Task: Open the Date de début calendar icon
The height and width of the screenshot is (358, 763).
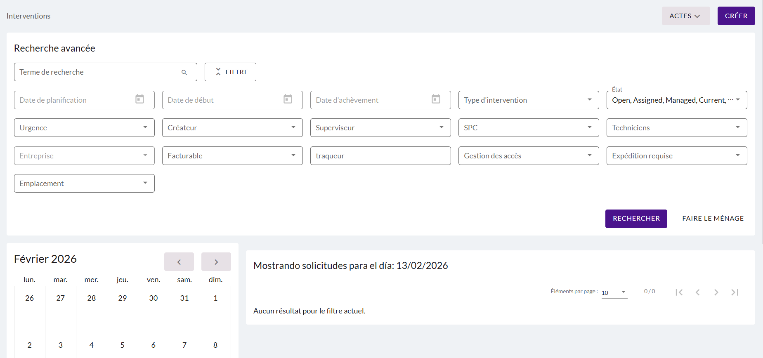Action: click(288, 99)
